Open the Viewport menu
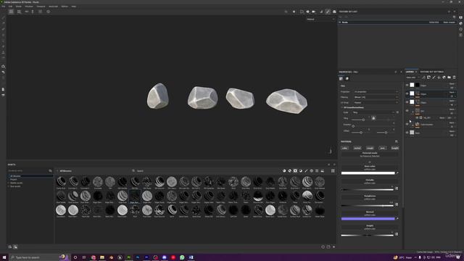 tap(41, 7)
